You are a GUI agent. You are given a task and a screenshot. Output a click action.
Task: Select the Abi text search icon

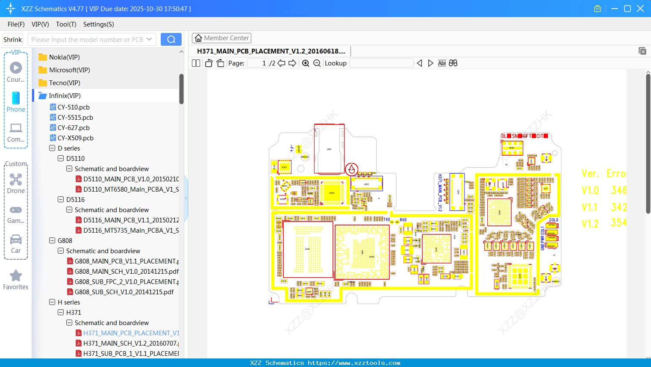click(442, 63)
